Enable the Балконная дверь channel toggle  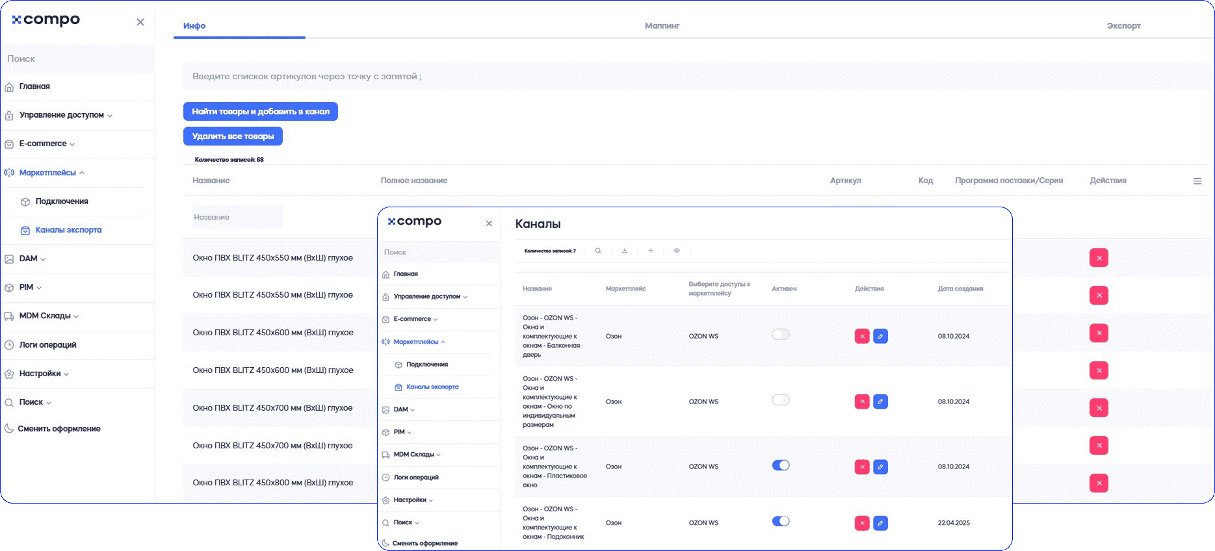pyautogui.click(x=780, y=335)
